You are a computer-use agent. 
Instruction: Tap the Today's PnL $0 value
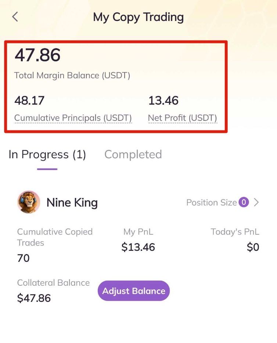coord(253,248)
